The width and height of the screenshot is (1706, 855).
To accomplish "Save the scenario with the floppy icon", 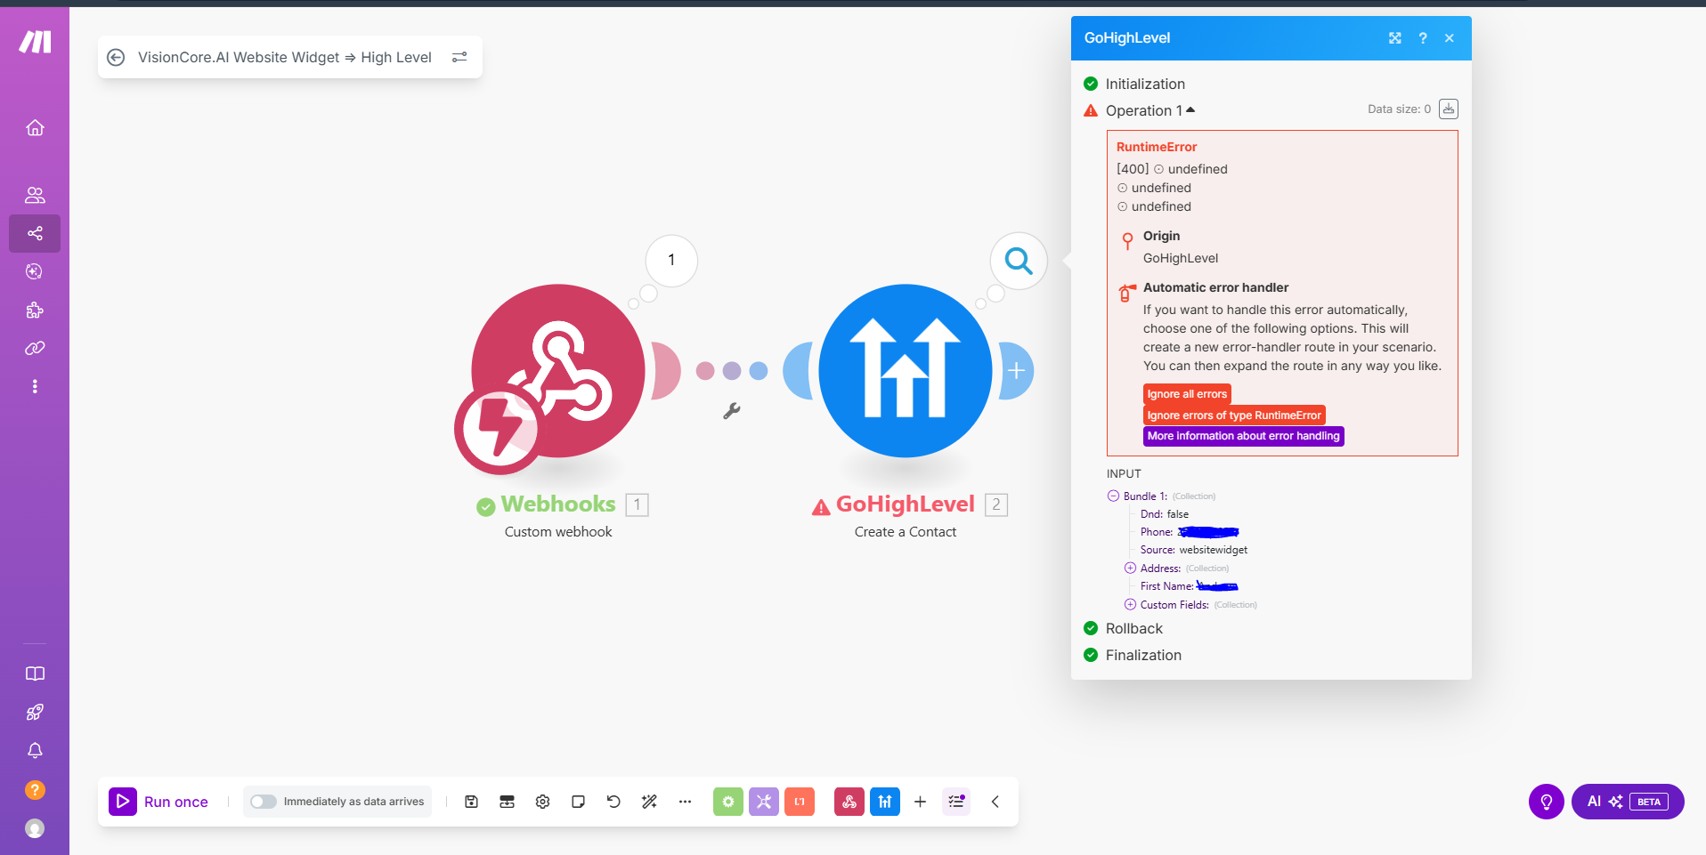I will [471, 802].
